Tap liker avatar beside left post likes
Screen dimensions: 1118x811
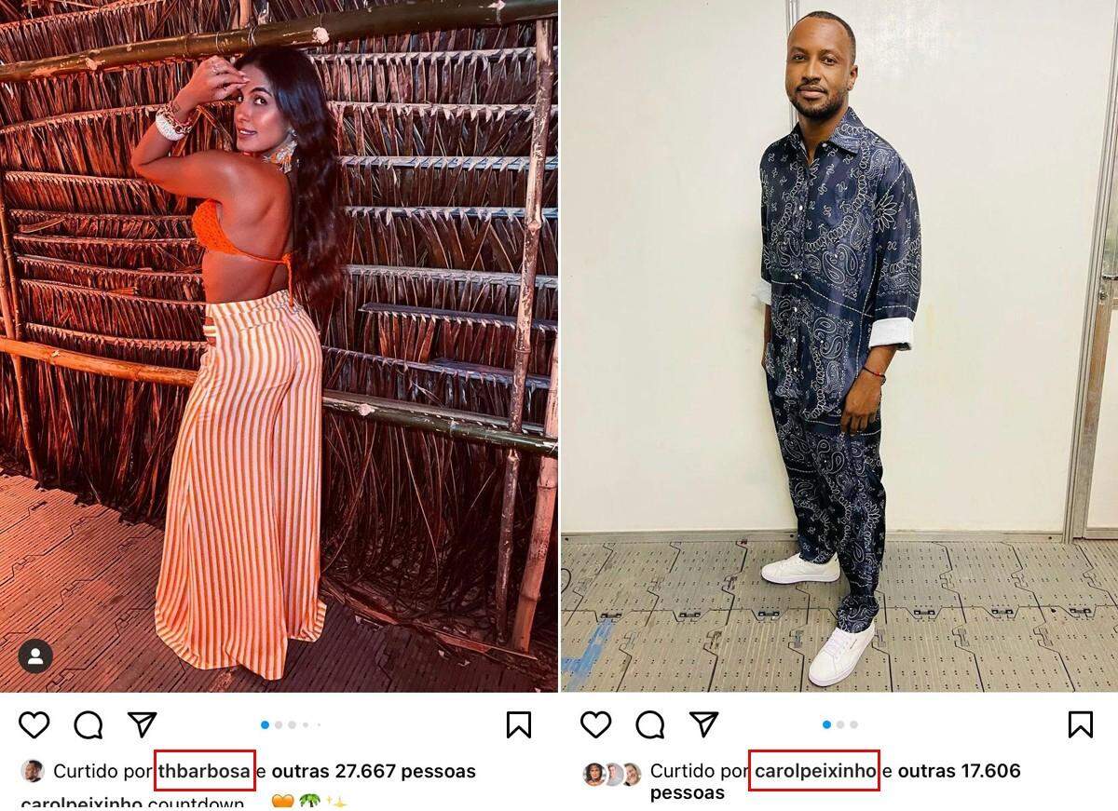pyautogui.click(x=33, y=771)
